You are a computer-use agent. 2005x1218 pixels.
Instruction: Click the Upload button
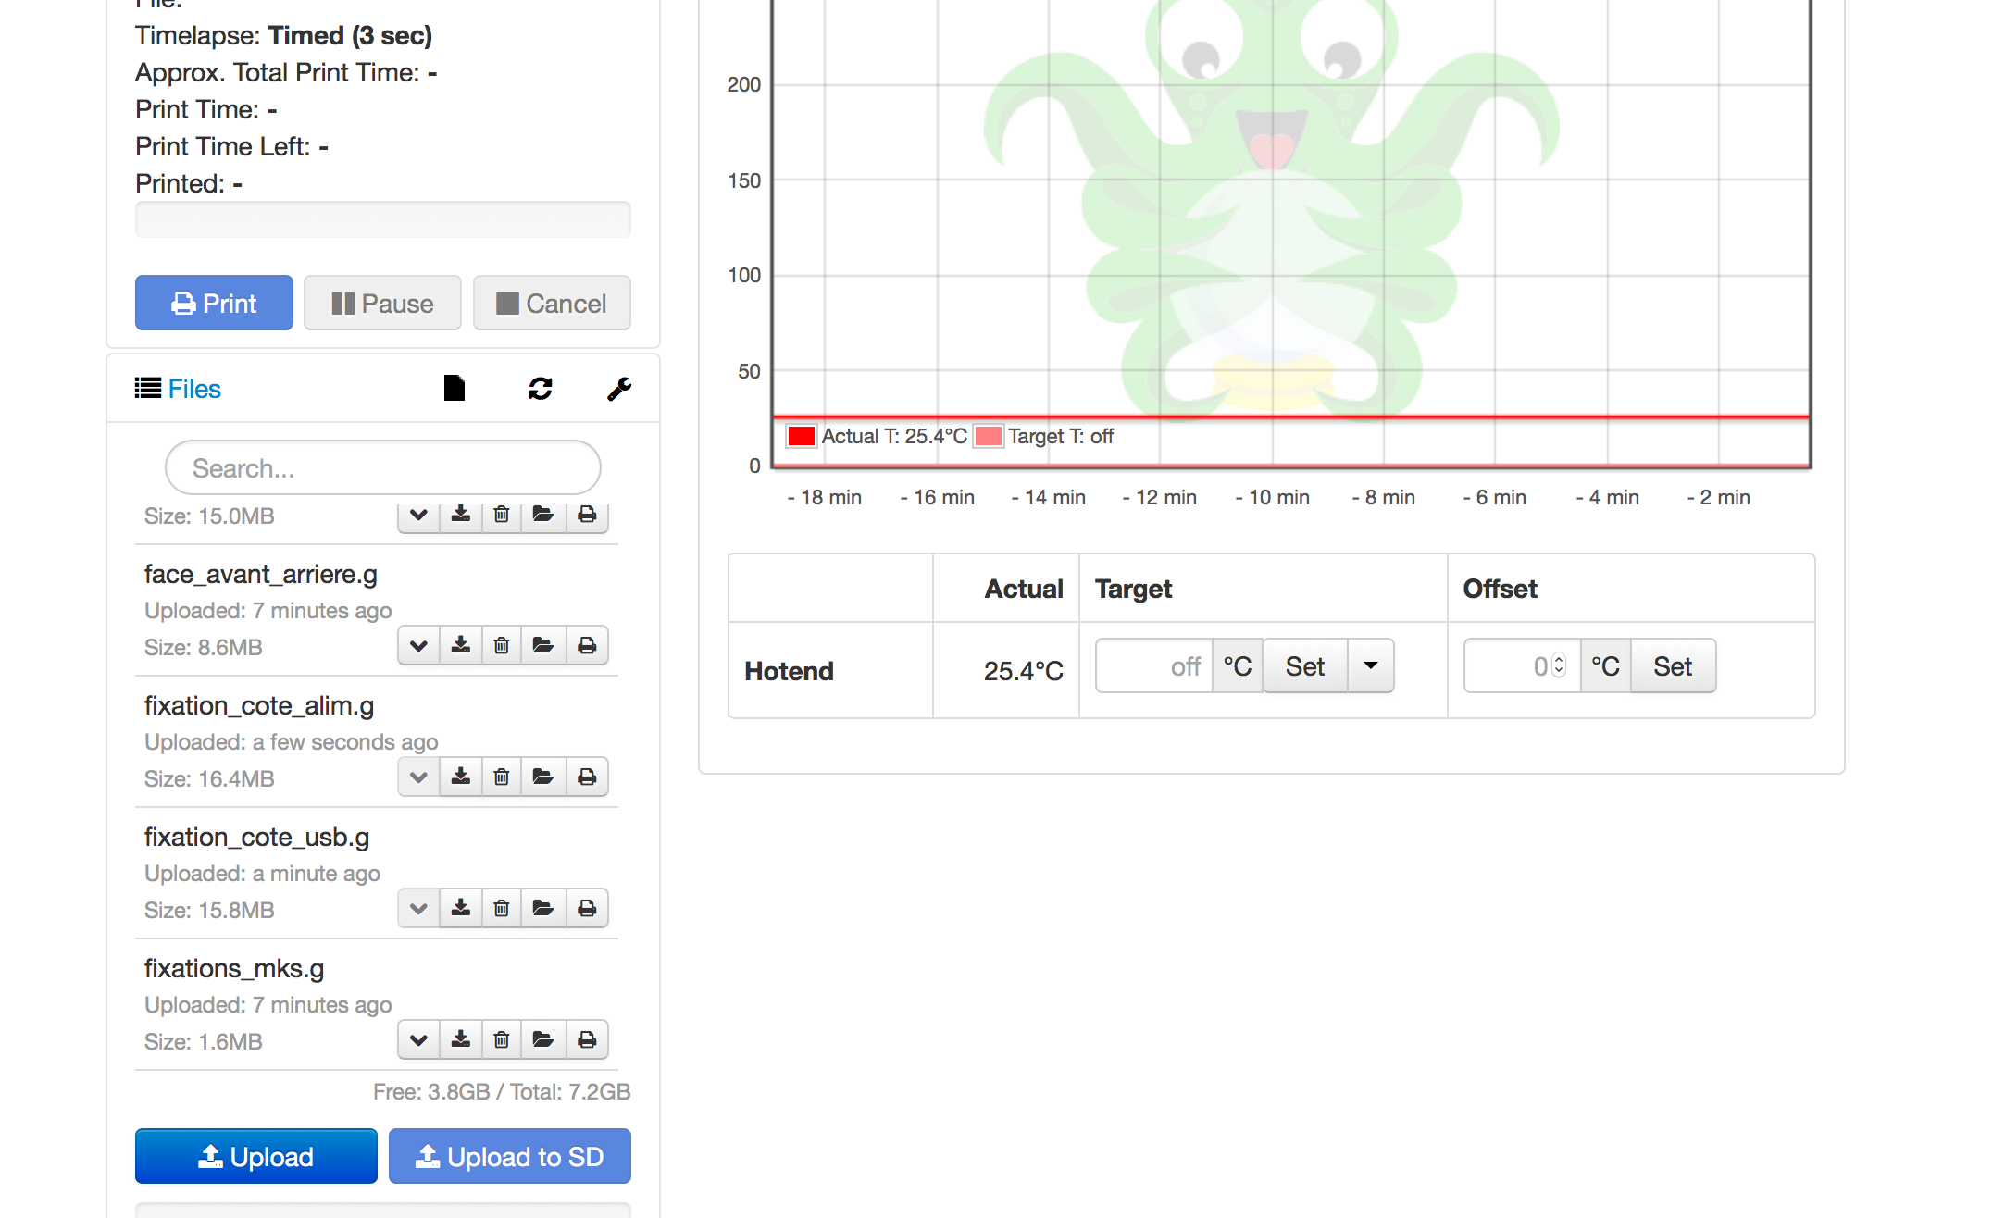256,1156
